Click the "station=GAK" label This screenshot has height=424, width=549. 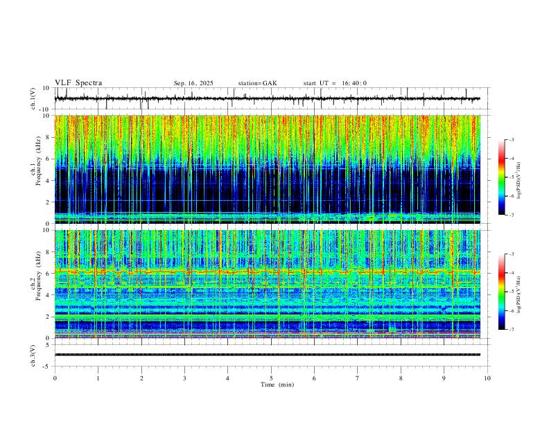(257, 83)
